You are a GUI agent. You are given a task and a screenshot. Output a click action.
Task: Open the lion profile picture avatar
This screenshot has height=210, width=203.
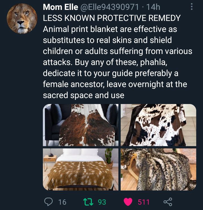[22, 18]
